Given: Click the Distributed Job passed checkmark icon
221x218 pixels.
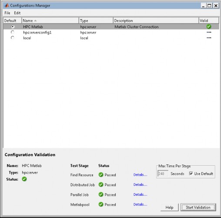Looking at the screenshot, I should (x=101, y=184).
